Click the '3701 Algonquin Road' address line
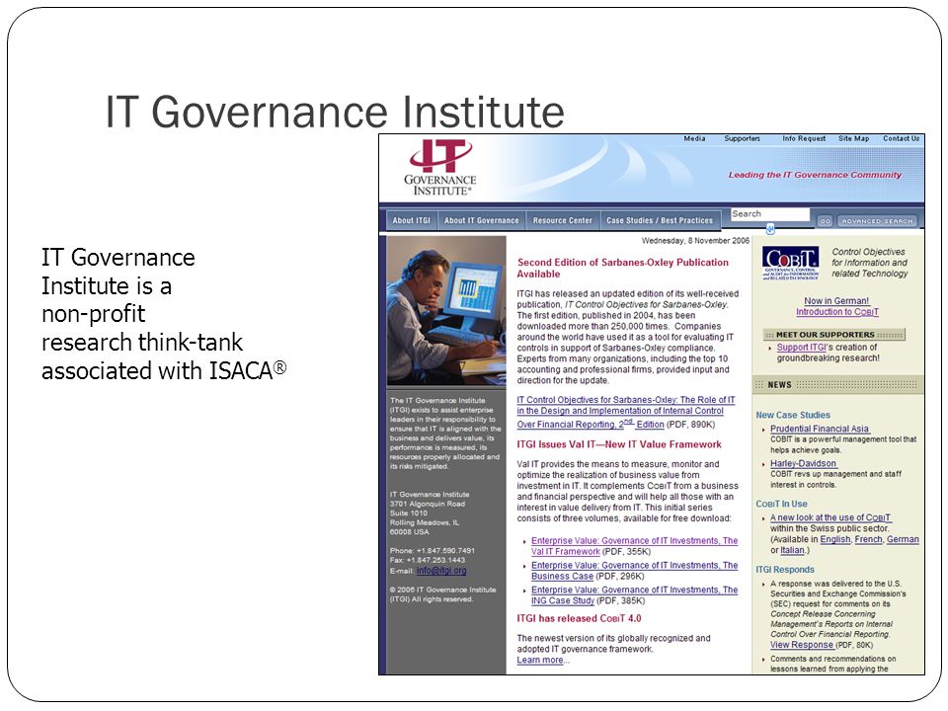The height and width of the screenshot is (711, 948). coord(428,504)
